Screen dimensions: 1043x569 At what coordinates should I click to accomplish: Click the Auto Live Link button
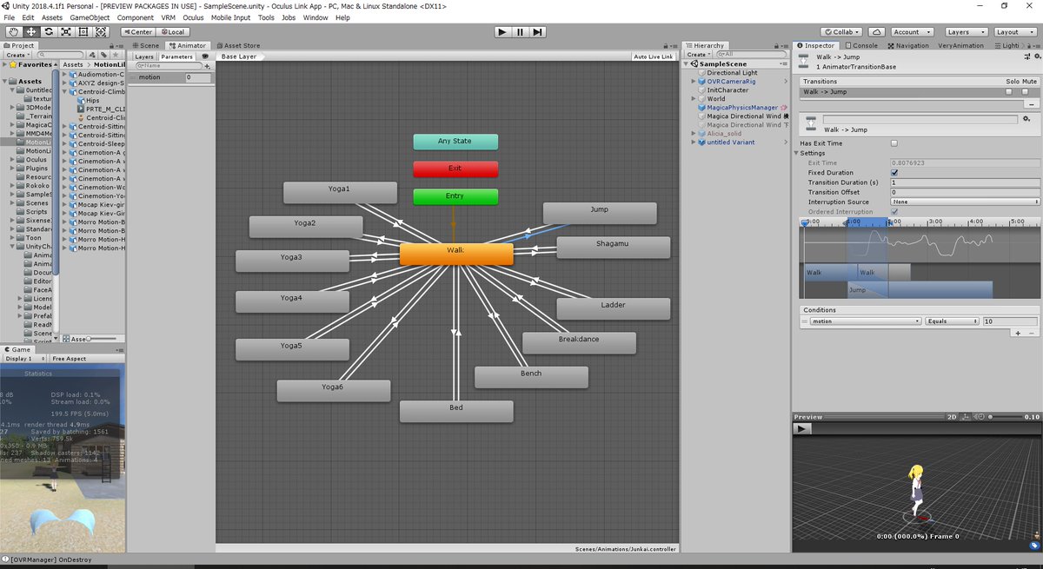point(653,56)
